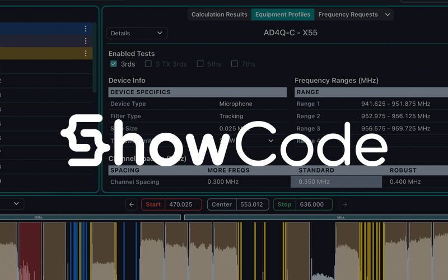This screenshot has width=448, height=280.
Task: Enable the 7ths test checkbox
Action: [234, 64]
